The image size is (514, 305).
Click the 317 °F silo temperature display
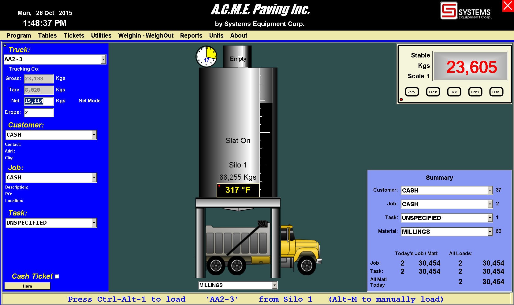[x=238, y=190]
